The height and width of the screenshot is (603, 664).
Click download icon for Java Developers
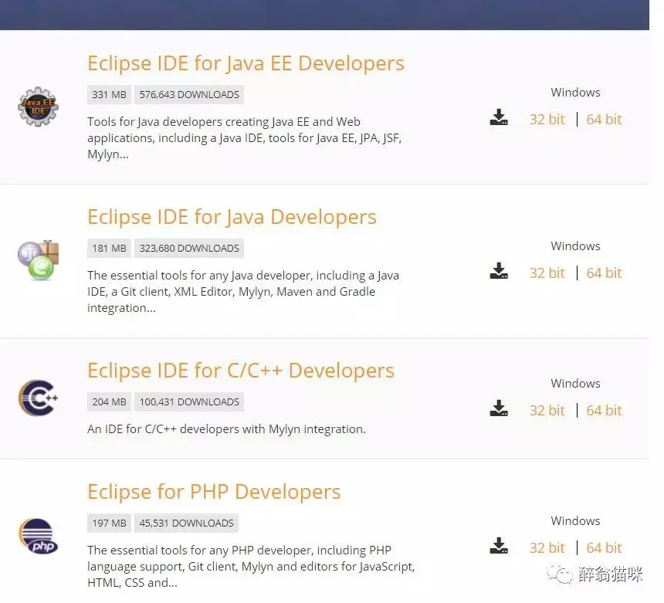point(499,271)
